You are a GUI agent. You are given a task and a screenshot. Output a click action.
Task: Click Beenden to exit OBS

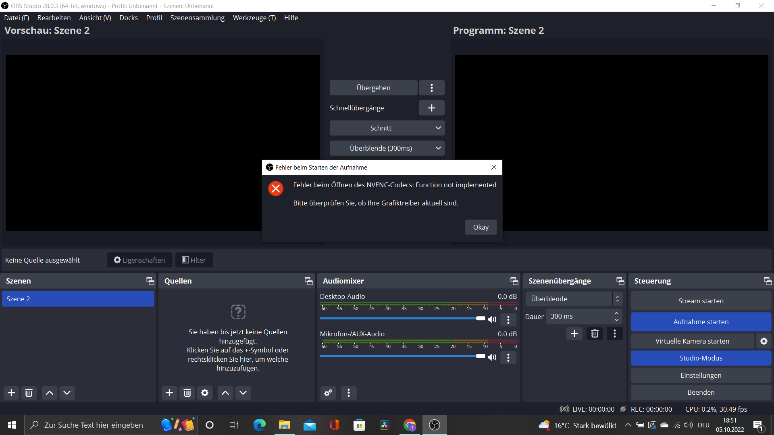[x=701, y=392]
